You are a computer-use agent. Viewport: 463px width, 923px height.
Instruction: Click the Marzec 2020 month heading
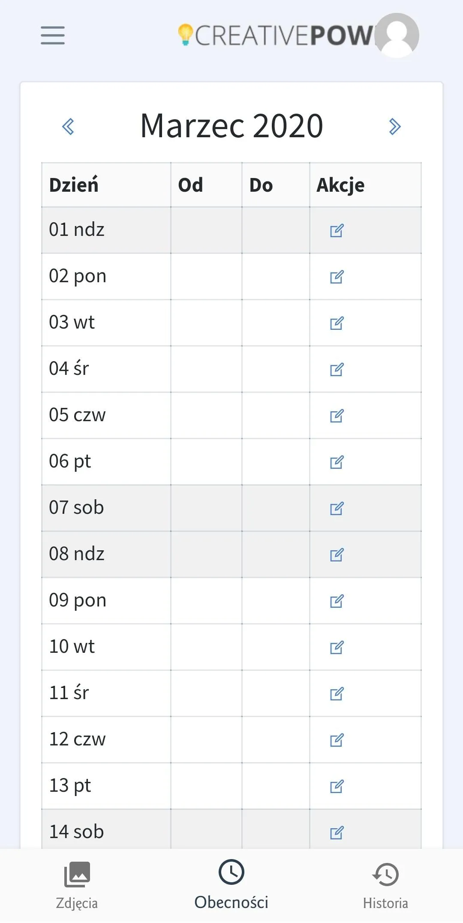coord(231,126)
